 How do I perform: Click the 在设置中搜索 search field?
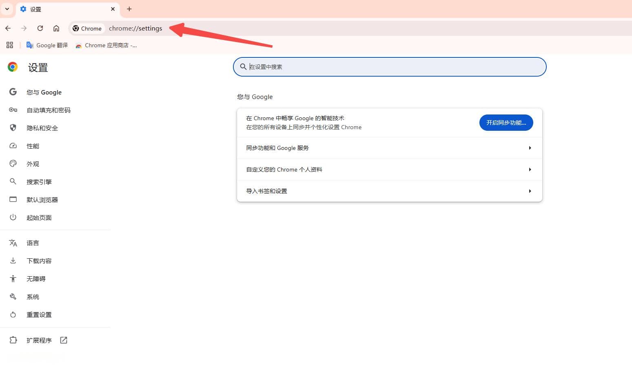pos(390,67)
